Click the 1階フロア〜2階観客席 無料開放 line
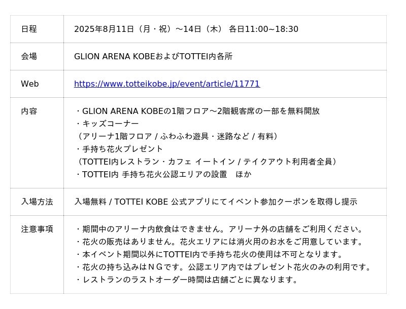The height and width of the screenshot is (309, 406). [197, 111]
